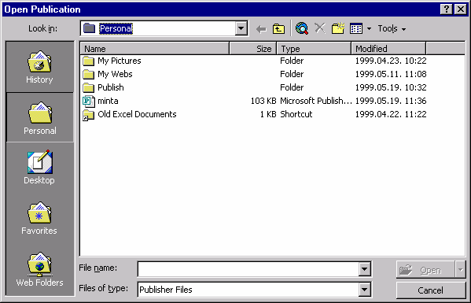The height and width of the screenshot is (303, 471).
Task: Click the '1 KB' size cell
Action: coord(268,114)
